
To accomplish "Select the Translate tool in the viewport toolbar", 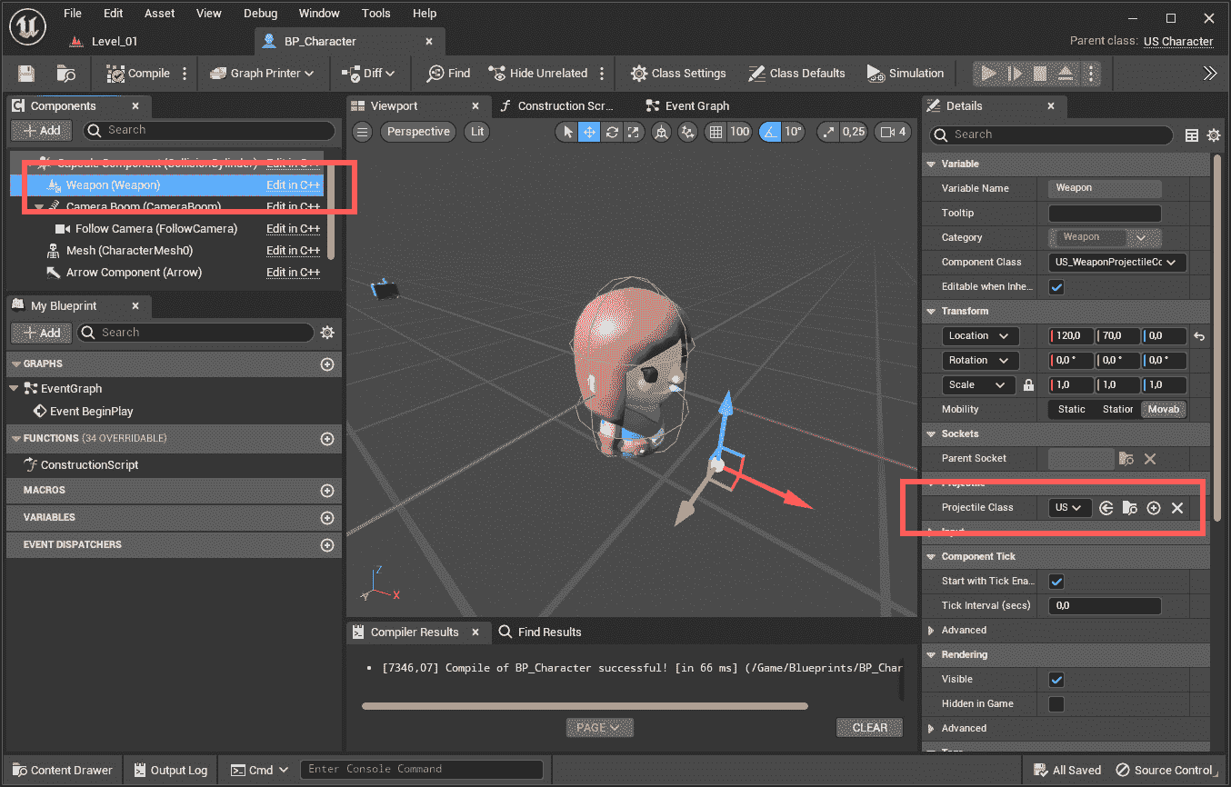I will point(588,132).
